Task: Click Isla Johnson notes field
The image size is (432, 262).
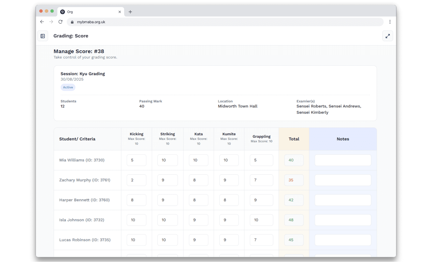Action: (x=343, y=220)
